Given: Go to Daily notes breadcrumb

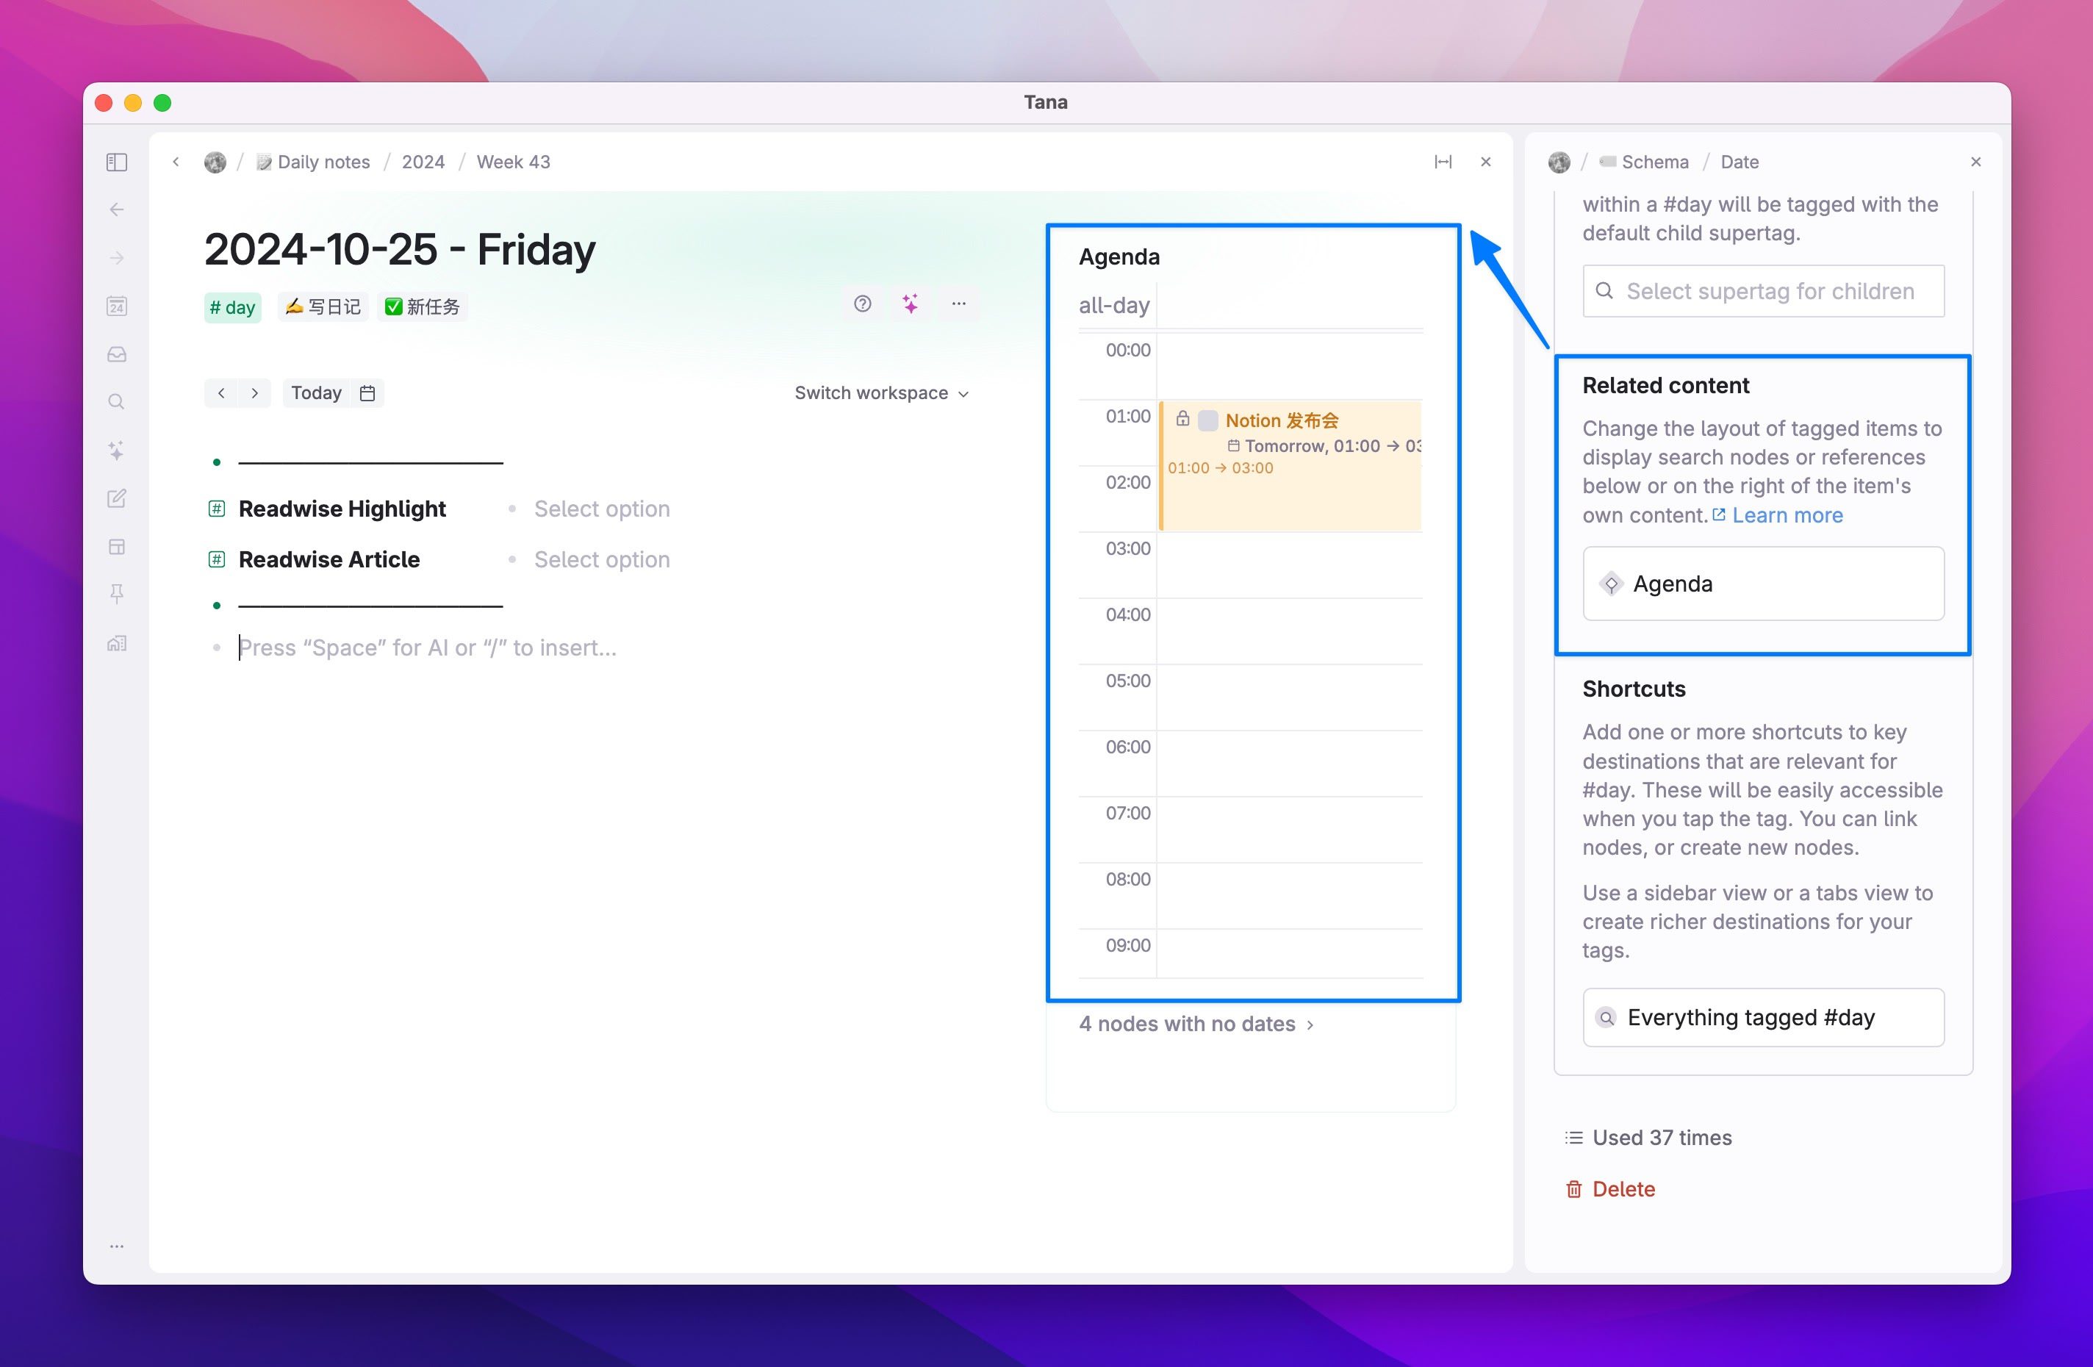Looking at the screenshot, I should tap(323, 162).
